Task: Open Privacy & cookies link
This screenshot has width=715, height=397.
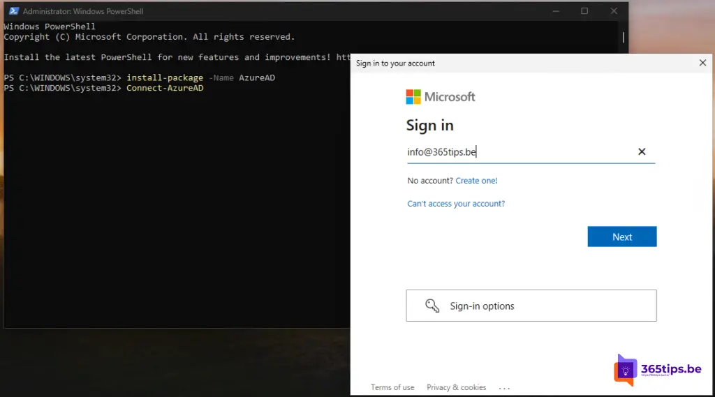Action: click(x=456, y=387)
